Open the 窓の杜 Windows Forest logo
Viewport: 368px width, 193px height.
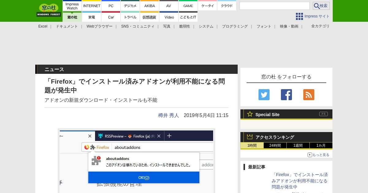49,10
